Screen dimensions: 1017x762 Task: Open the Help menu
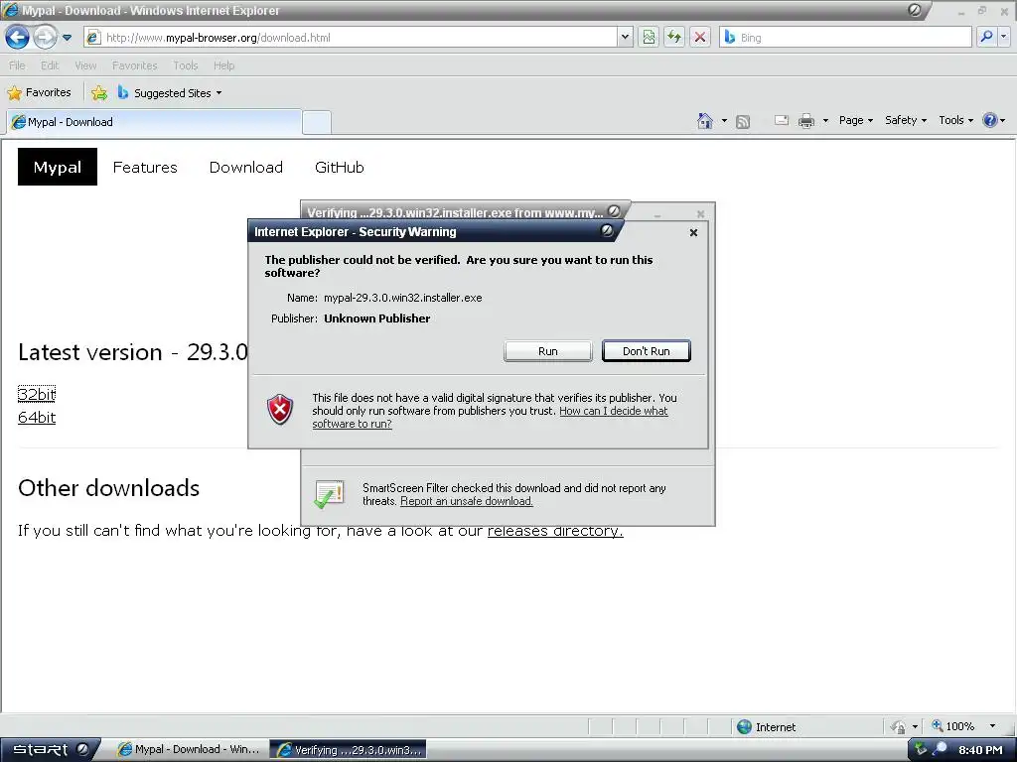[223, 65]
